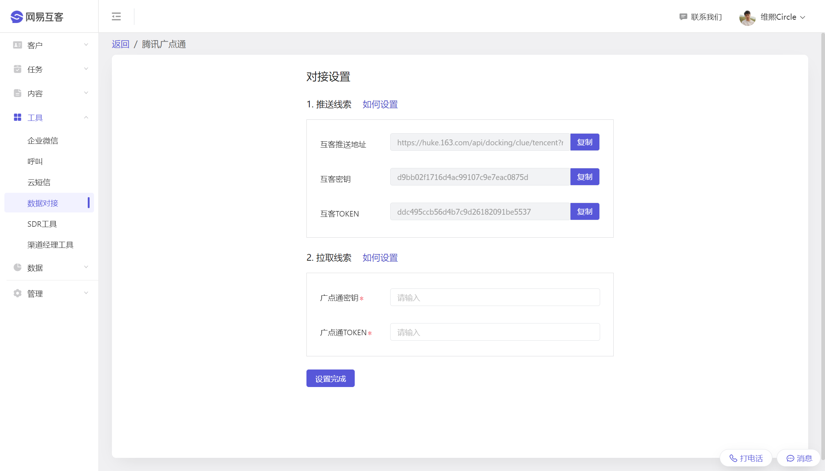The height and width of the screenshot is (471, 825).
Task: Click the 联系我们 chat icon
Action: point(683,17)
